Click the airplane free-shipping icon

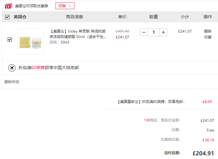coord(12,68)
